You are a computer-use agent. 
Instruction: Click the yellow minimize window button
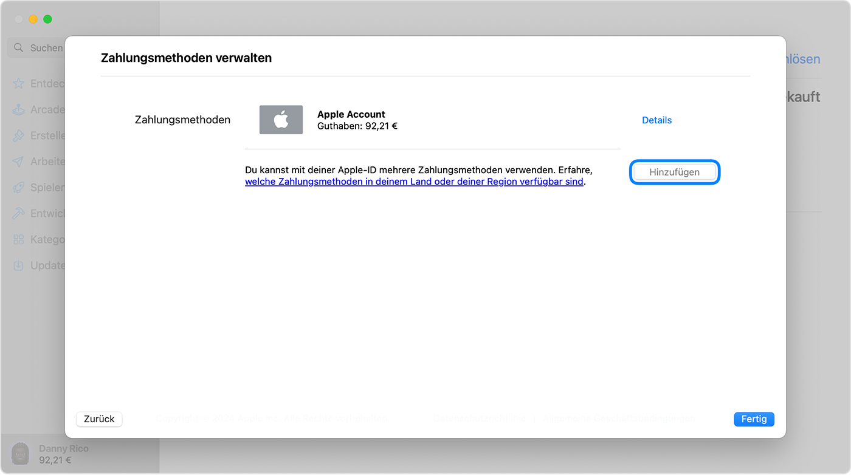pos(33,19)
